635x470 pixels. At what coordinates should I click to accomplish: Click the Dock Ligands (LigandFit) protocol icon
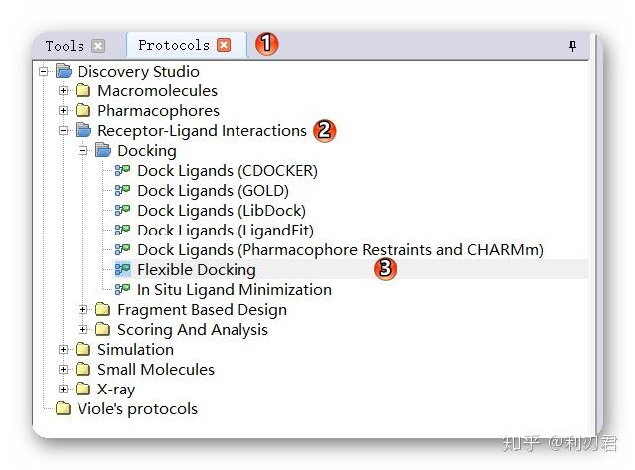click(x=123, y=230)
